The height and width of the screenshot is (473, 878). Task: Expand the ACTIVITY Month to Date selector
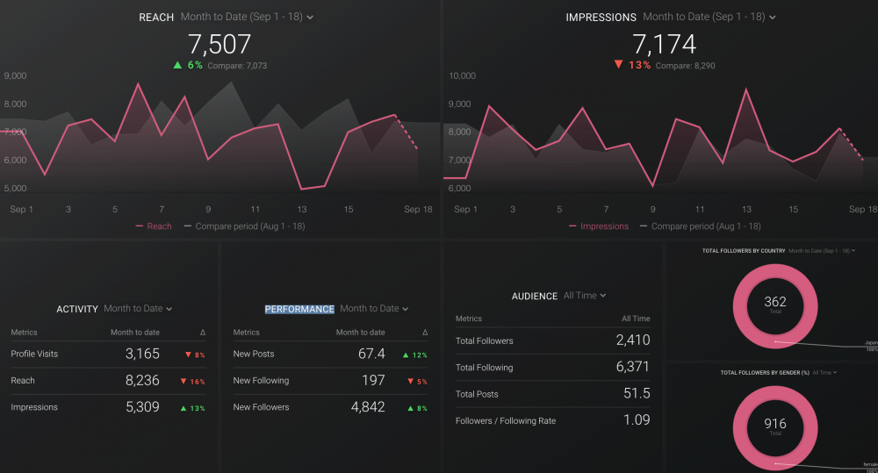point(138,309)
